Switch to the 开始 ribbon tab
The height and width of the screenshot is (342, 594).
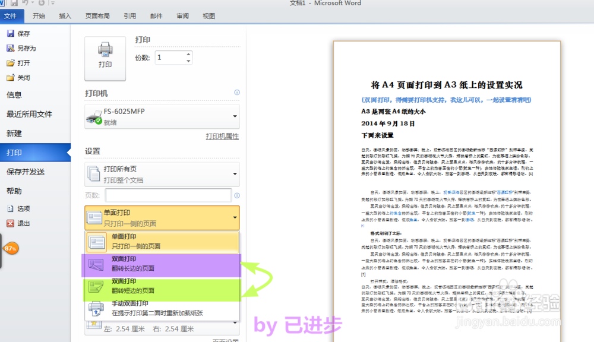click(x=38, y=16)
